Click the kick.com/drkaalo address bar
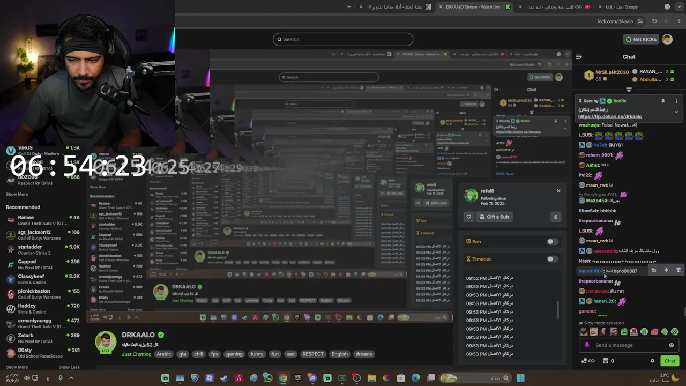The image size is (686, 386). tap(615, 21)
